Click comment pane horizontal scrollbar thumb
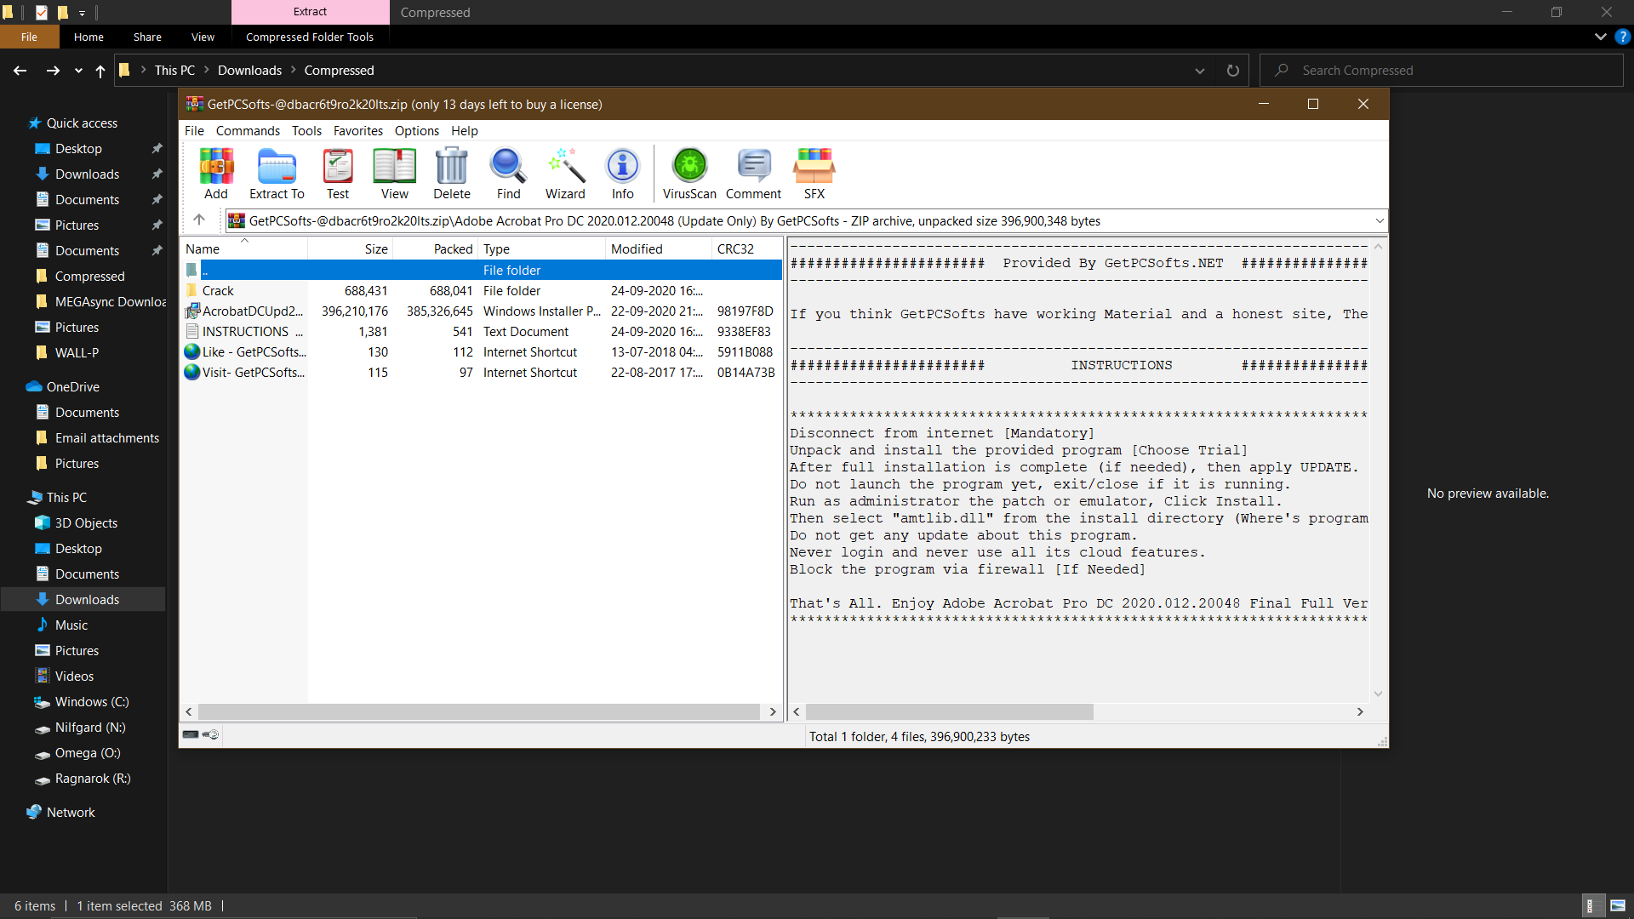Screen dimensions: 1634x919 [x=950, y=711]
